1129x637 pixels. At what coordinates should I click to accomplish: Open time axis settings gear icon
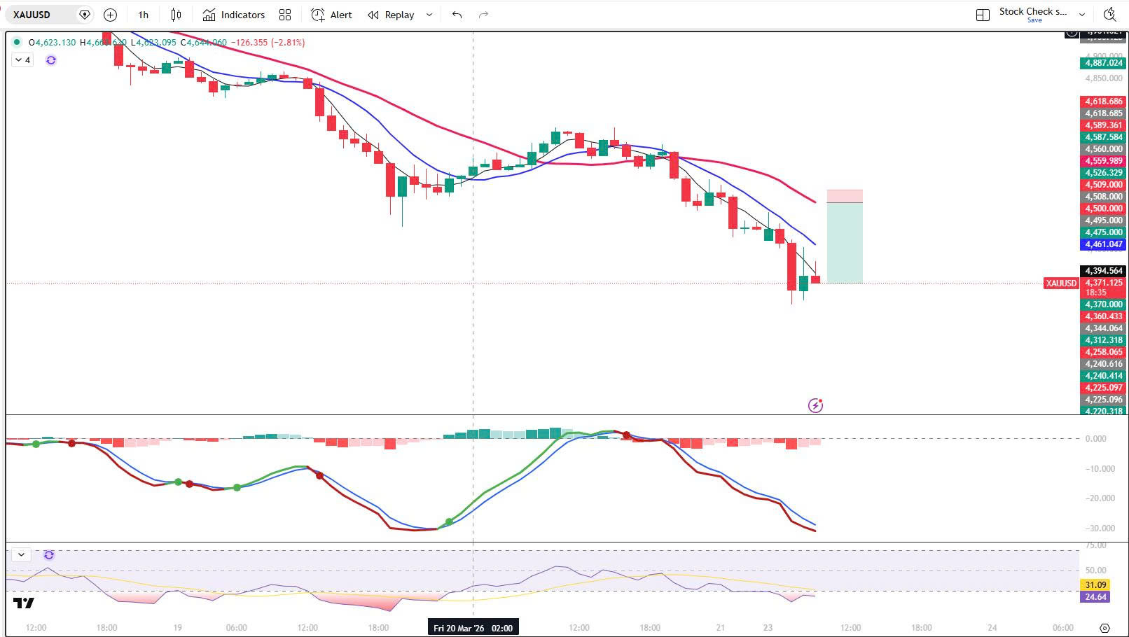(1104, 628)
